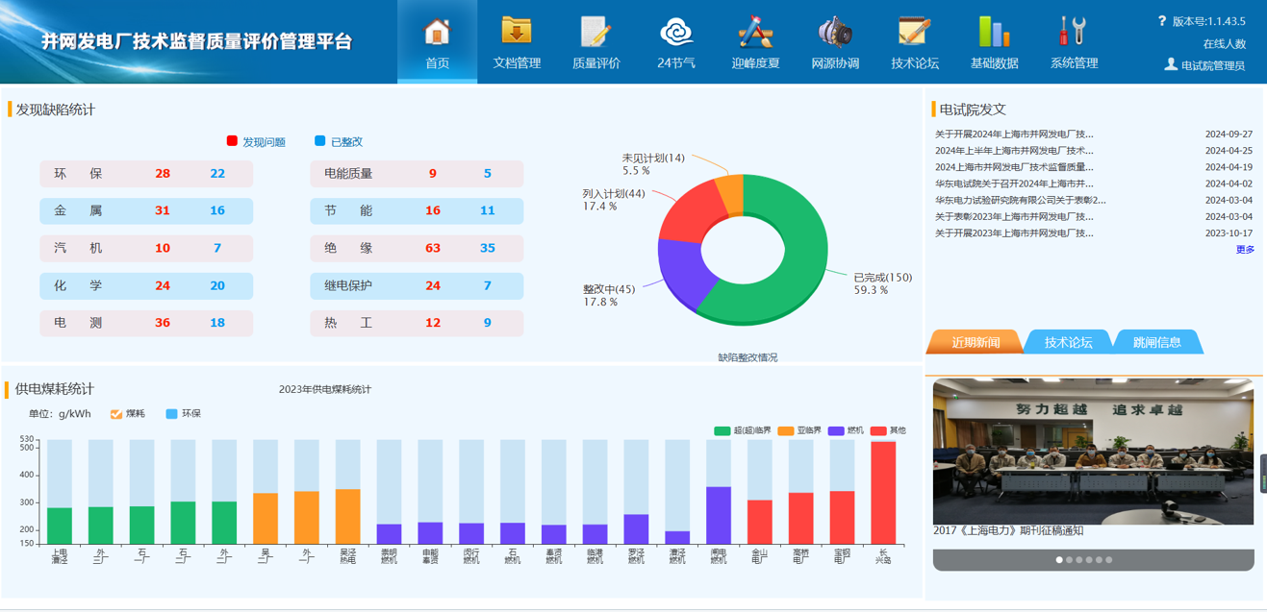Open the 文档管理 folder icon
The image size is (1267, 612).
click(x=517, y=32)
